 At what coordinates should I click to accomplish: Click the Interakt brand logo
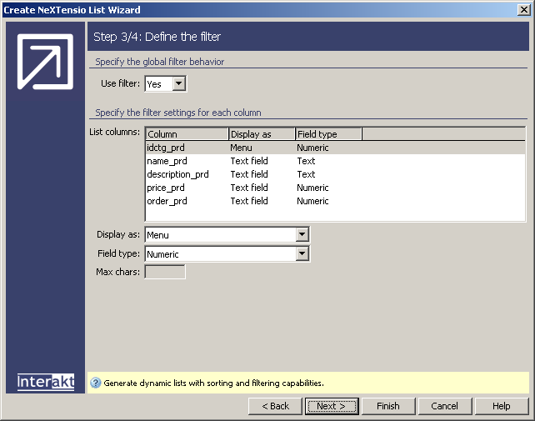click(x=46, y=382)
